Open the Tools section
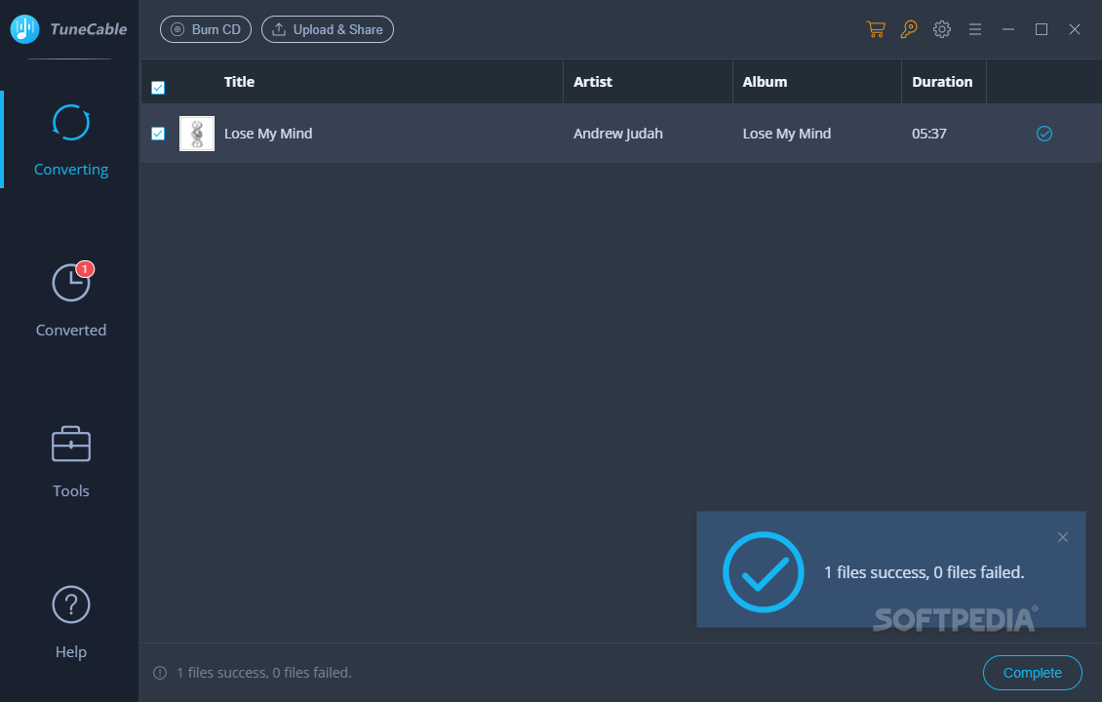The height and width of the screenshot is (702, 1102). [x=71, y=461]
